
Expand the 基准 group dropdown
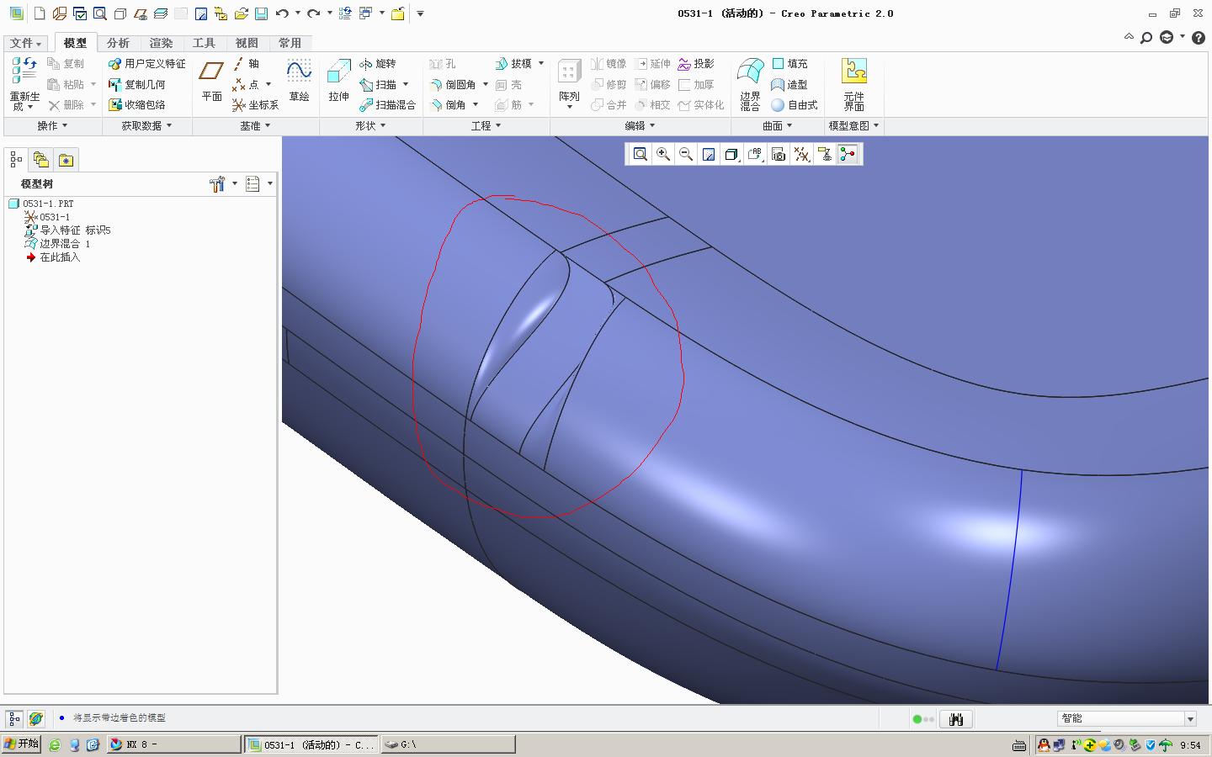[256, 126]
